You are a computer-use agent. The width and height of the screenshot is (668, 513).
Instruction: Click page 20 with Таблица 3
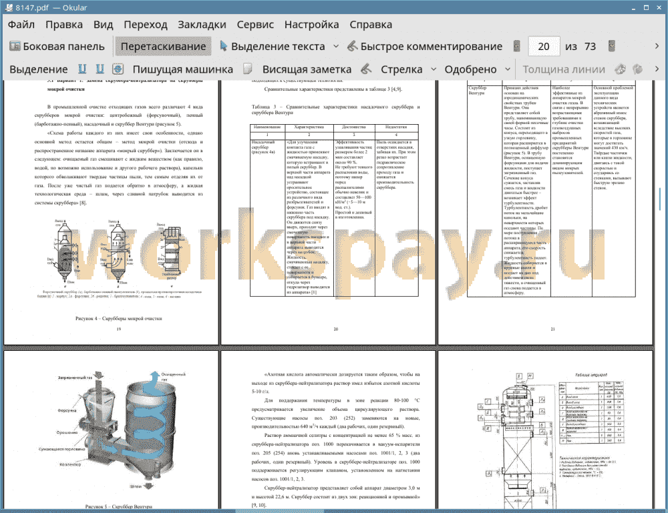tap(328, 212)
